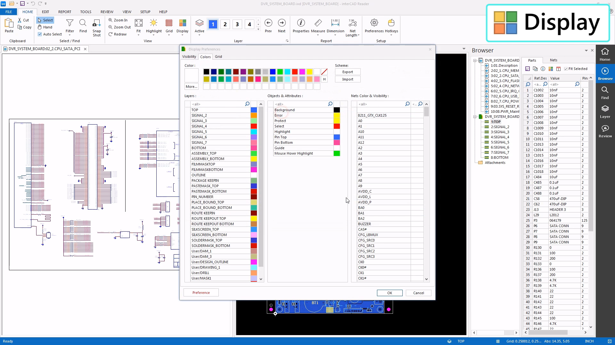Click the Properties info icon
The image size is (615, 345).
(x=301, y=23)
